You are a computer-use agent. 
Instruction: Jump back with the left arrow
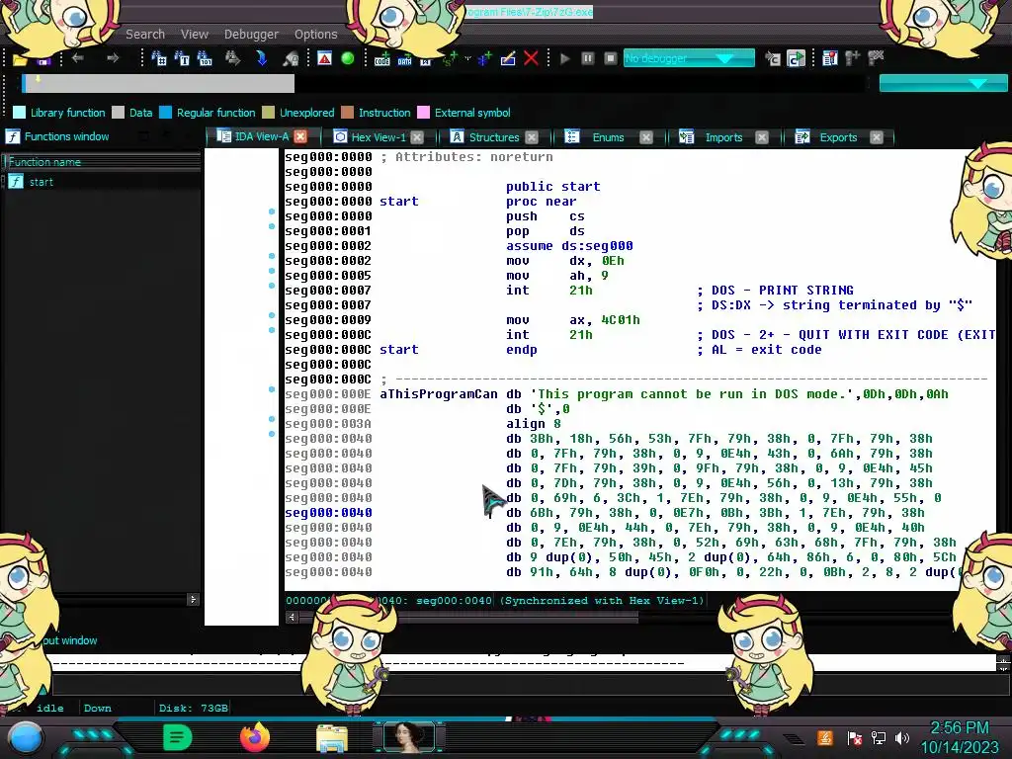(x=77, y=58)
